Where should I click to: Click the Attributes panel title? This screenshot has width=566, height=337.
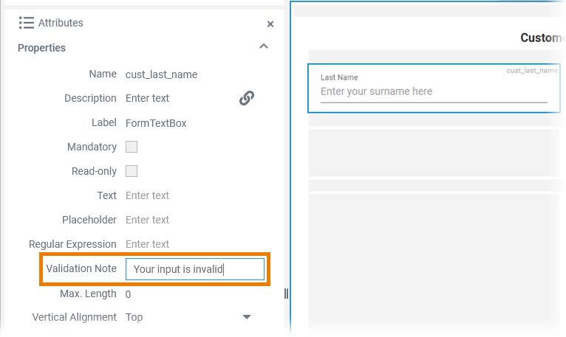tap(61, 23)
